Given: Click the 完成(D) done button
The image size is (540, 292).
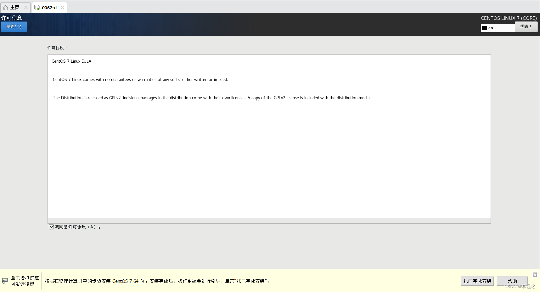Looking at the screenshot, I should (x=14, y=27).
